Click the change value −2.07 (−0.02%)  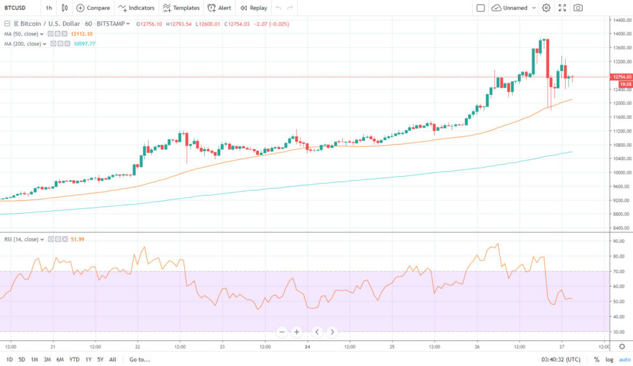[272, 25]
